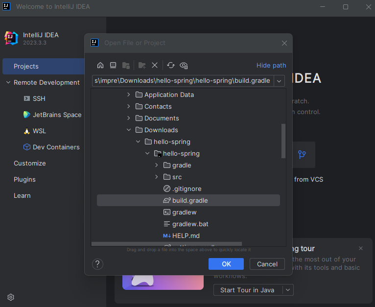Click the file path input field
The height and width of the screenshot is (307, 375).
pyautogui.click(x=183, y=81)
